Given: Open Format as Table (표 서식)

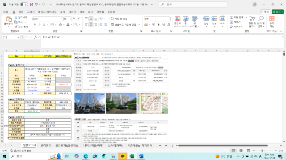Looking at the screenshot, I should [x=185, y=22].
